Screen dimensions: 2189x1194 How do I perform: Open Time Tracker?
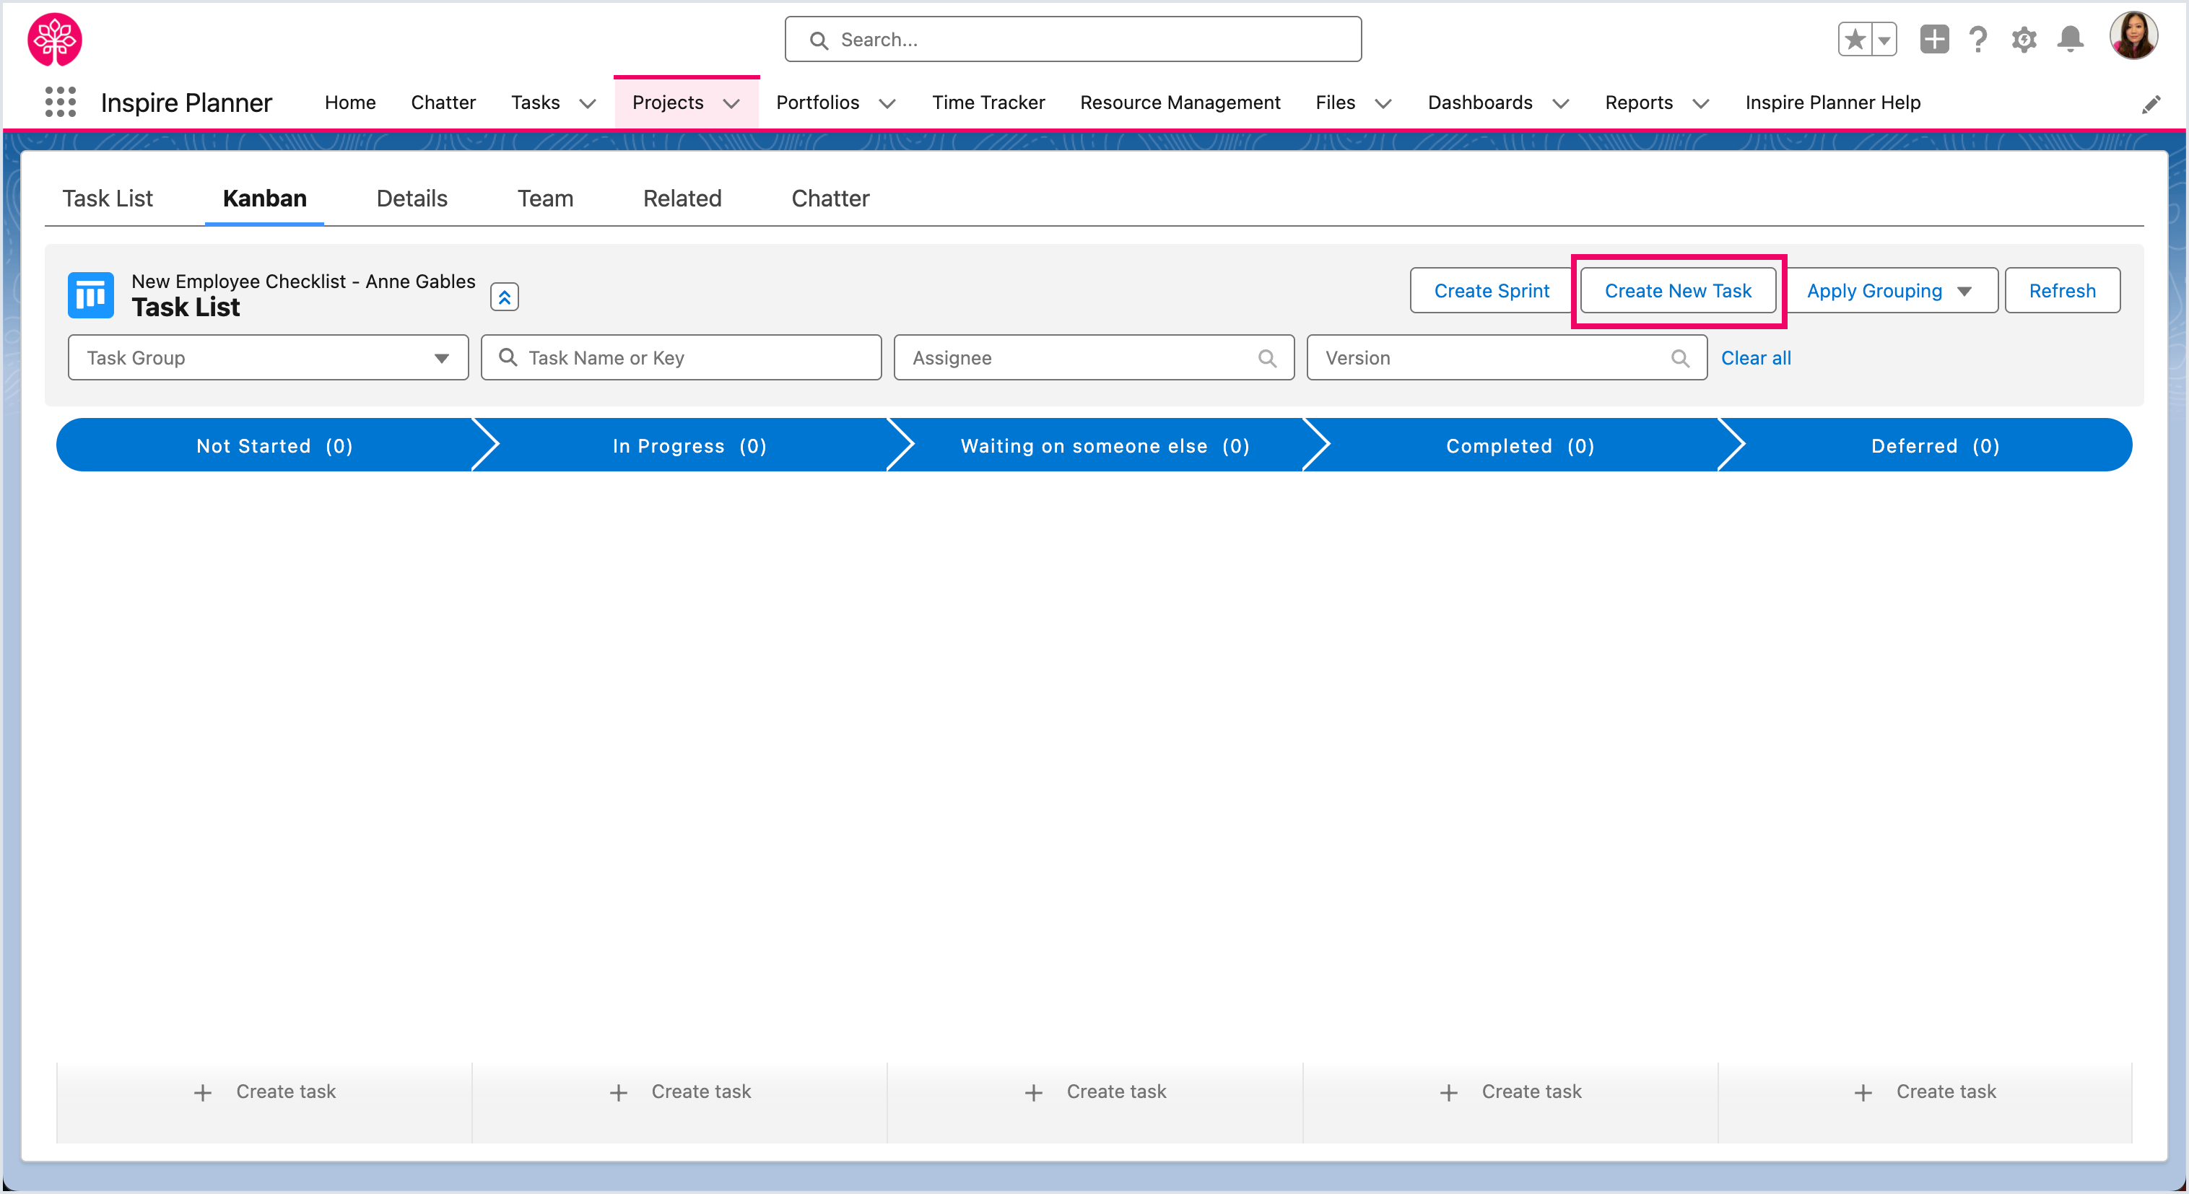tap(988, 102)
